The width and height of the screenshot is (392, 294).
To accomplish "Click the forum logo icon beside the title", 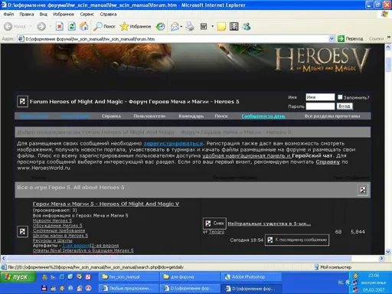I will click(x=22, y=102).
